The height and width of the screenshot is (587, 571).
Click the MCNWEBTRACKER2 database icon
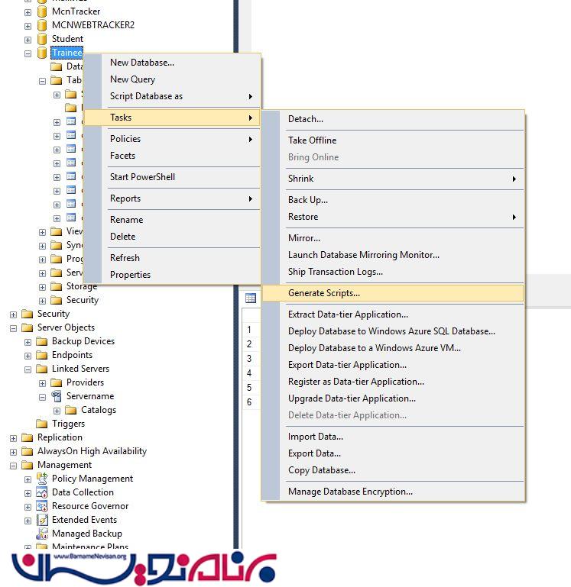(42, 25)
